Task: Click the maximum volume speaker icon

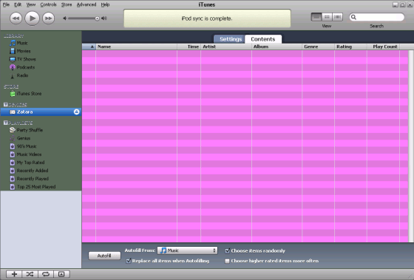Action: 104,18
